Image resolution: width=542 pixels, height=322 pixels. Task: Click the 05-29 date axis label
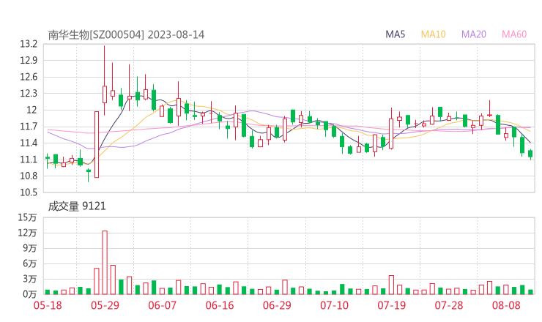click(105, 305)
